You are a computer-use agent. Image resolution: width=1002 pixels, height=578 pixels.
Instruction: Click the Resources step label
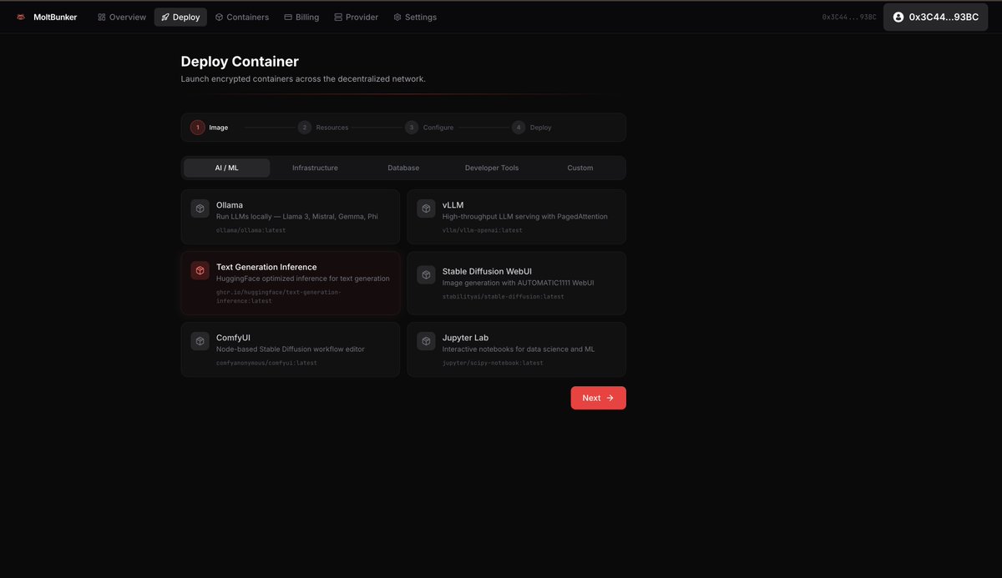coord(332,128)
